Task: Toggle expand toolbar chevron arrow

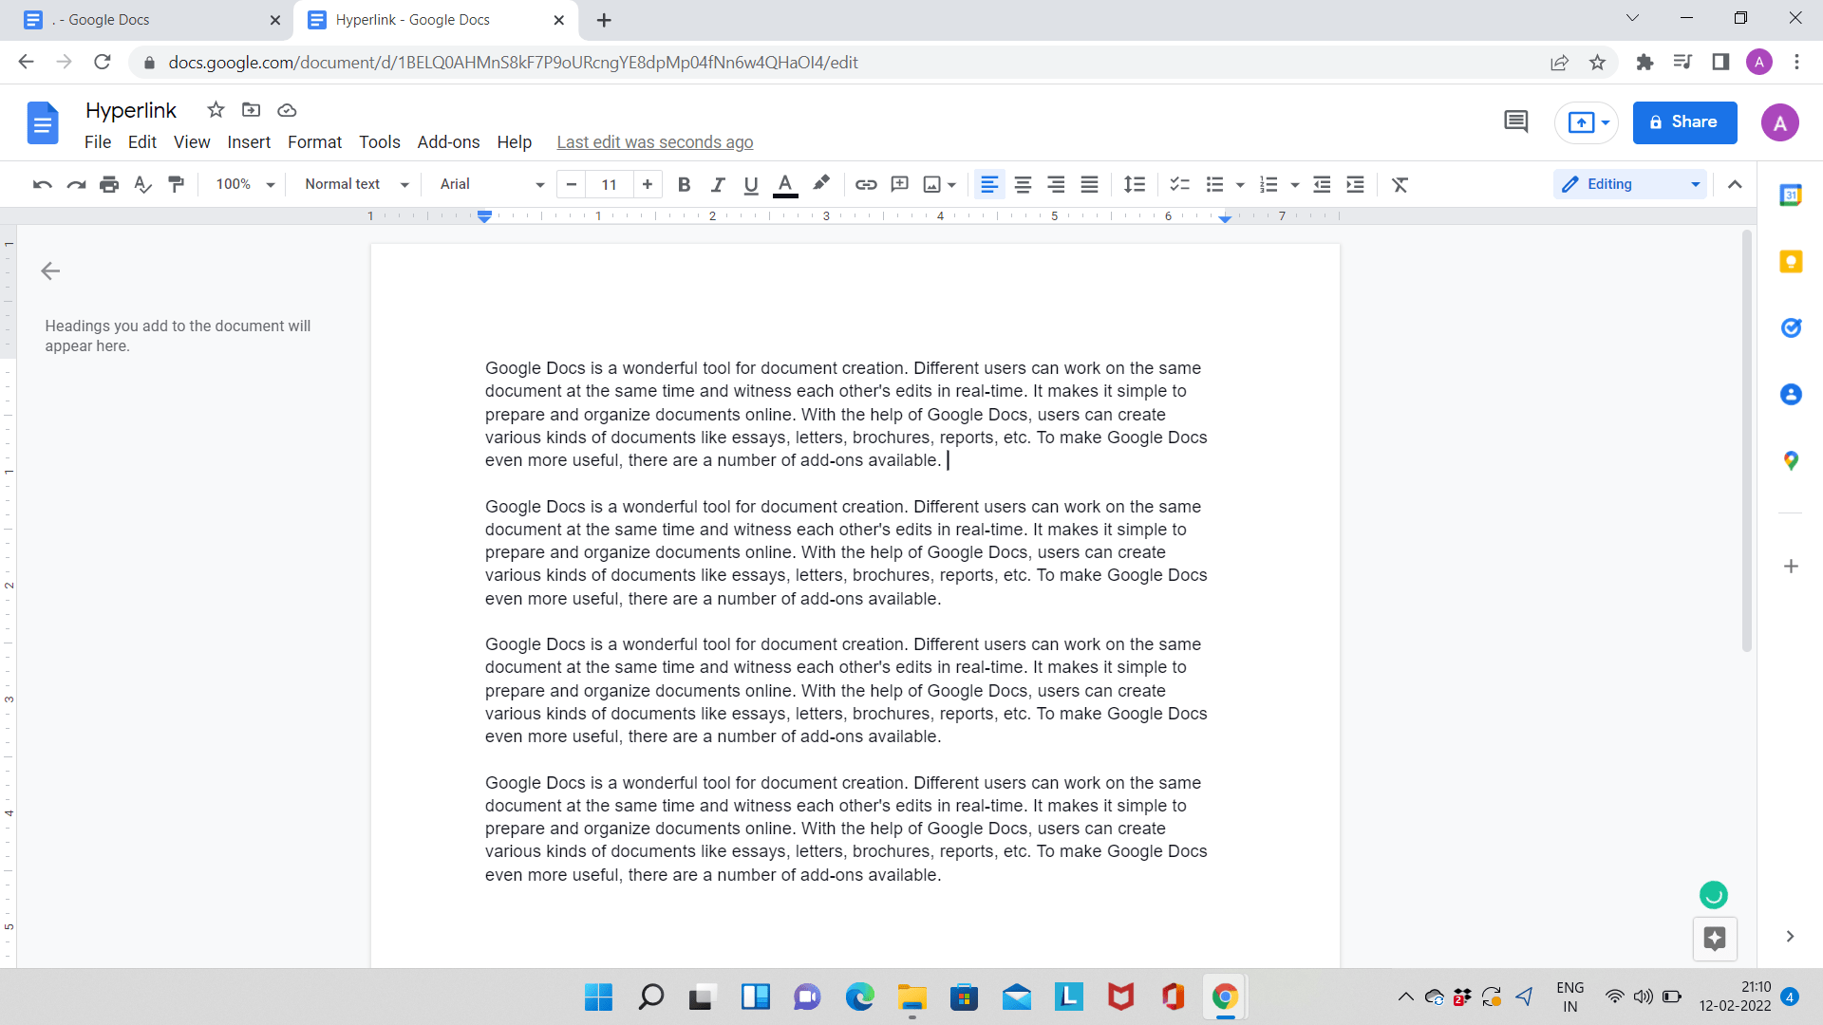Action: coord(1736,184)
